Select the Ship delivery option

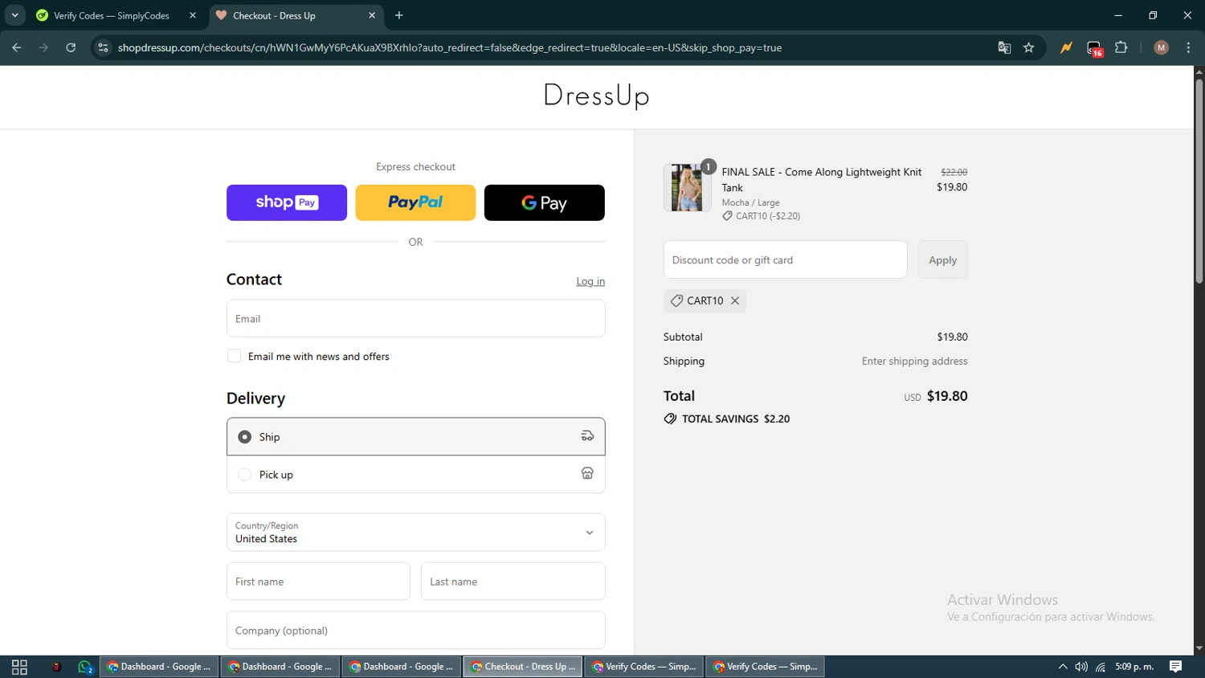click(415, 436)
